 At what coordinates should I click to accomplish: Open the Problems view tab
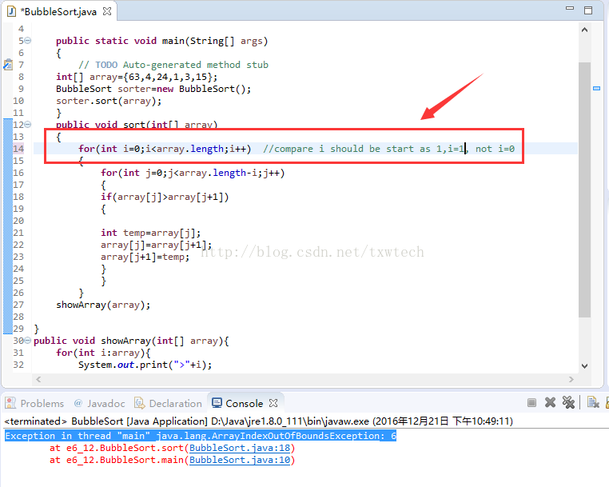pyautogui.click(x=34, y=404)
